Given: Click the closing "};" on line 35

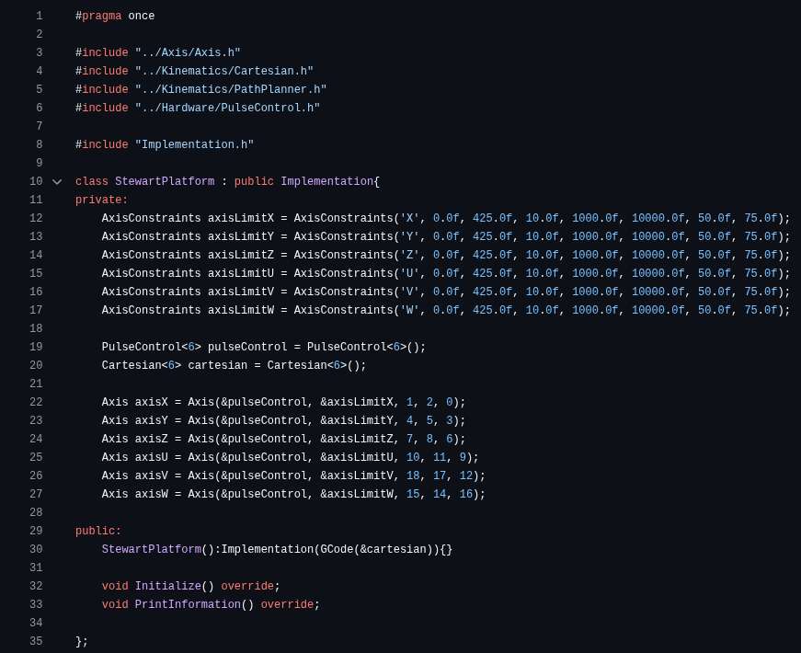Looking at the screenshot, I should pos(82,641).
